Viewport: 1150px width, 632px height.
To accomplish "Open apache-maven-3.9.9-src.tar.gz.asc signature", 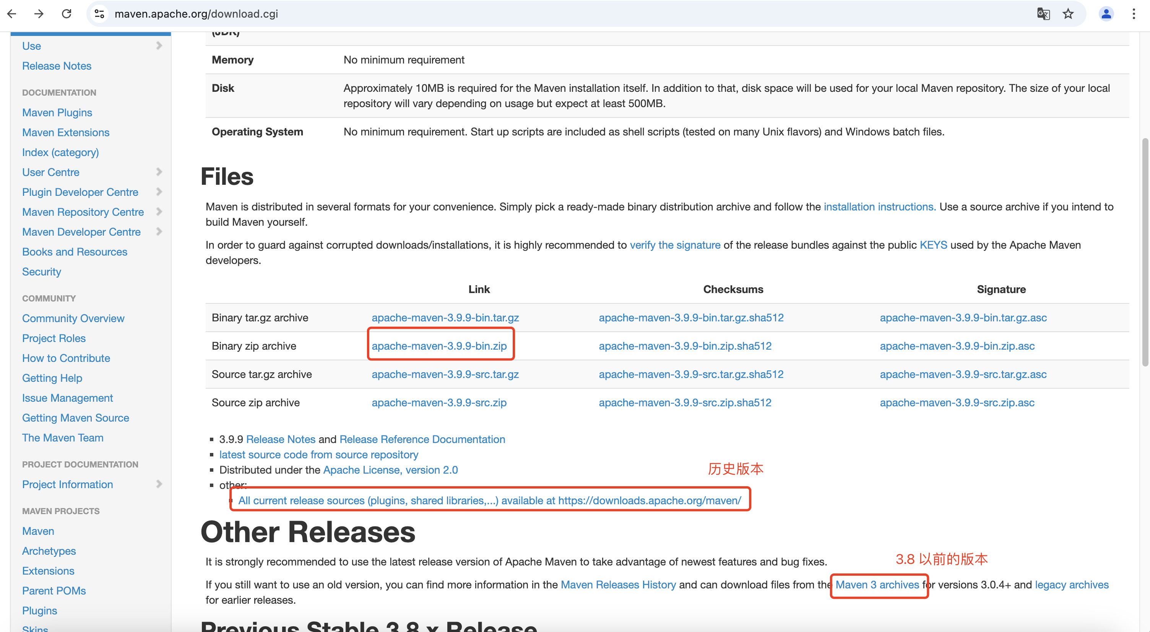I will (x=963, y=374).
